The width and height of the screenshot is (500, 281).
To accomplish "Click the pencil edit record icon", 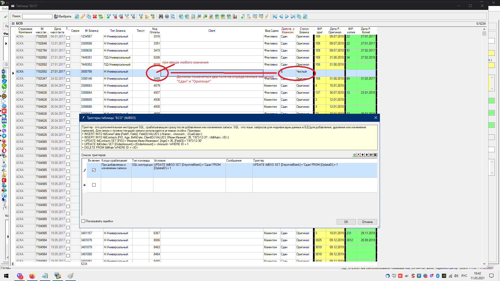I will click(83, 16).
